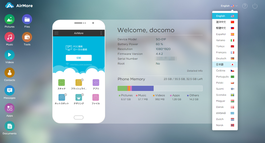This screenshot has width=265, height=143.
Task: Select English in the language list
Action: coord(225,16)
